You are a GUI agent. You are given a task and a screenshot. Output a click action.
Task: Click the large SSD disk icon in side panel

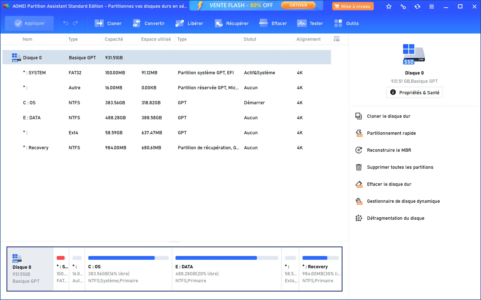[x=414, y=54]
